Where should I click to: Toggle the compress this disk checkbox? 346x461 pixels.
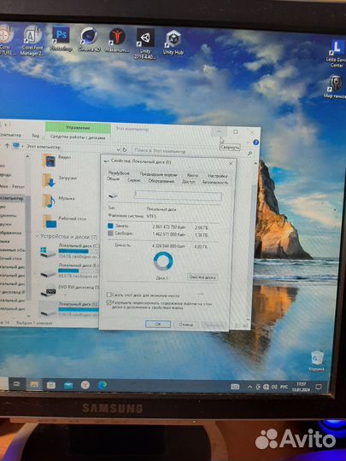click(108, 295)
